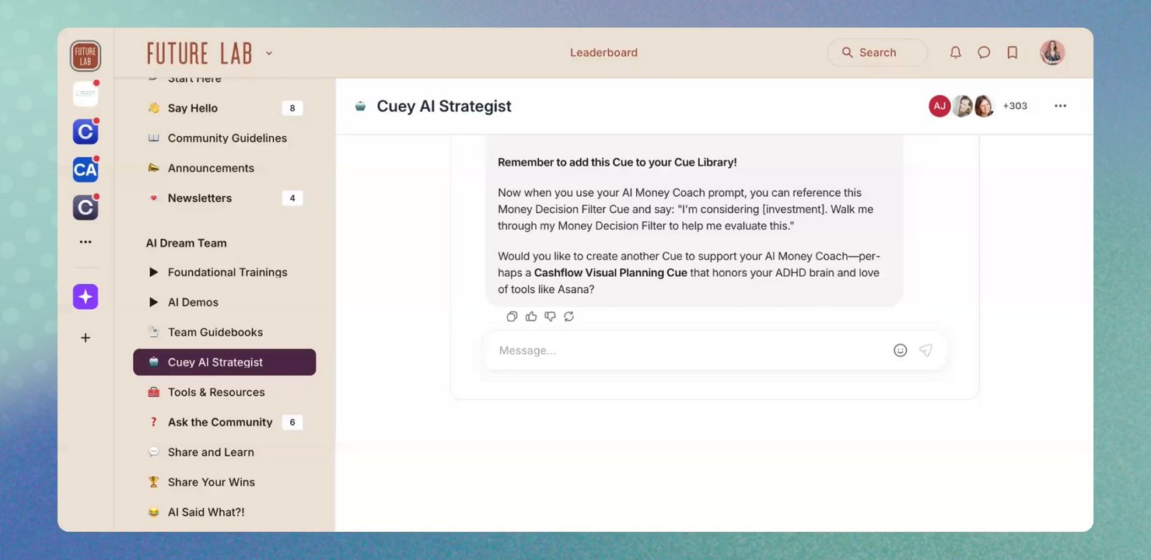Open the purple sparkle AI icon

tap(86, 296)
